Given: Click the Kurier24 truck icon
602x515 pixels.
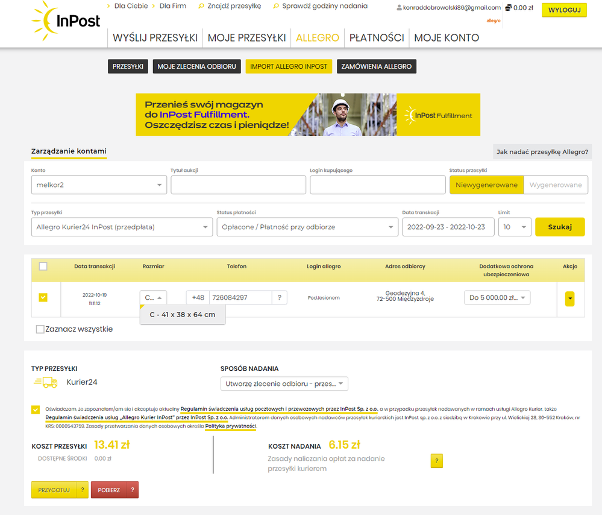Looking at the screenshot, I should (x=46, y=382).
